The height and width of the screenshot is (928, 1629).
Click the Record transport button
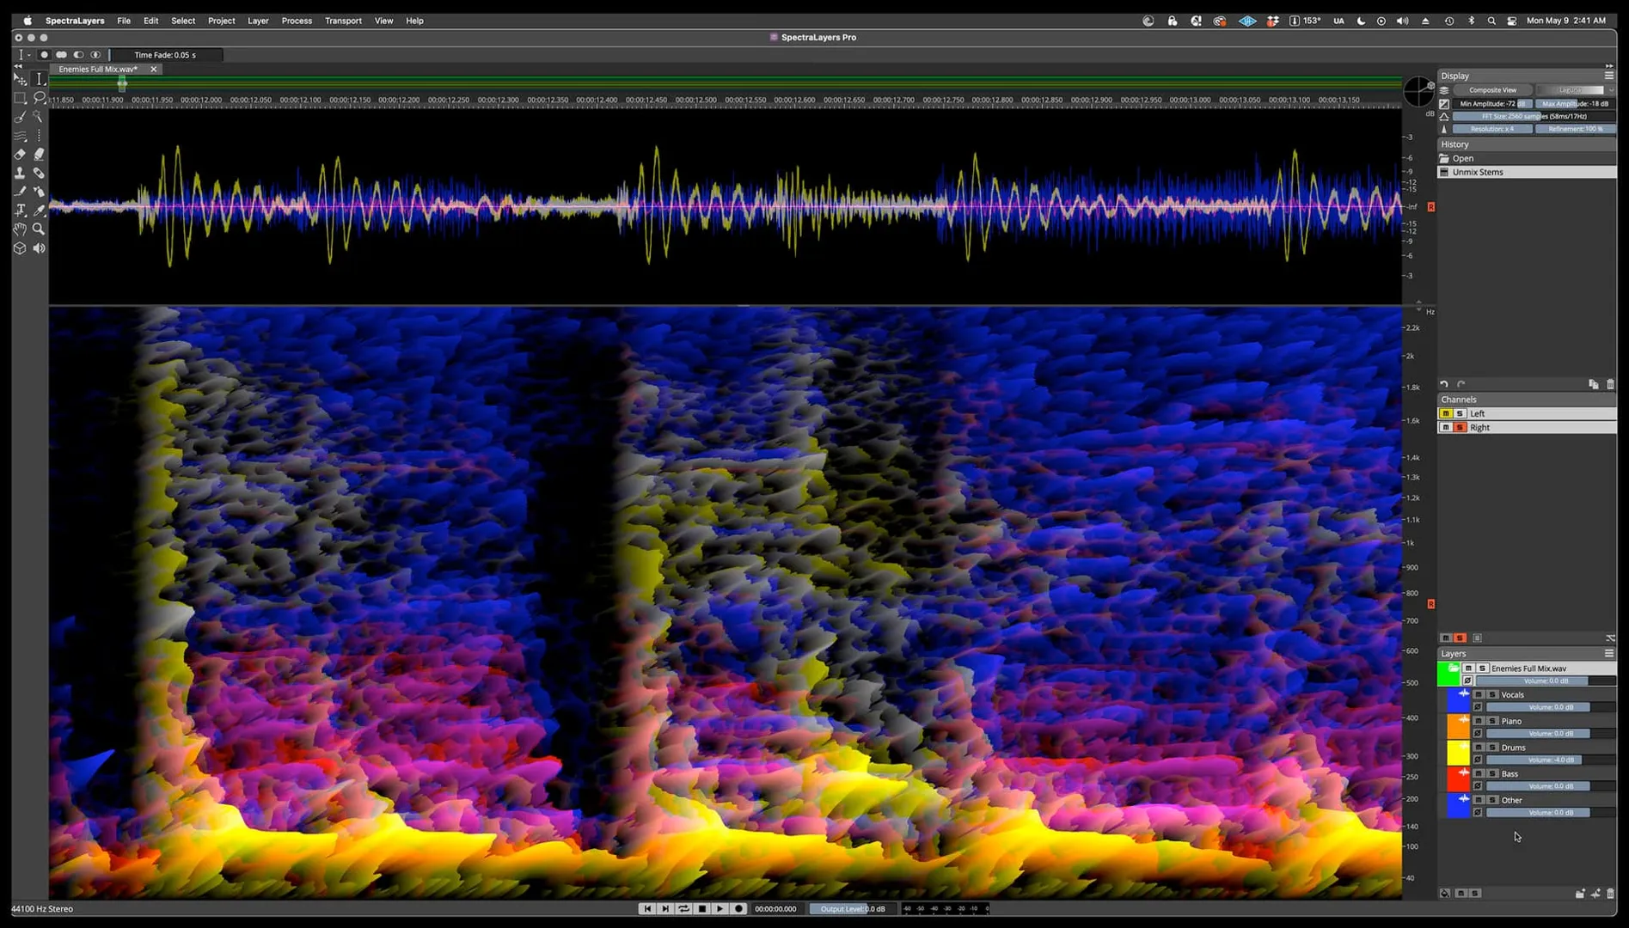[x=738, y=908]
